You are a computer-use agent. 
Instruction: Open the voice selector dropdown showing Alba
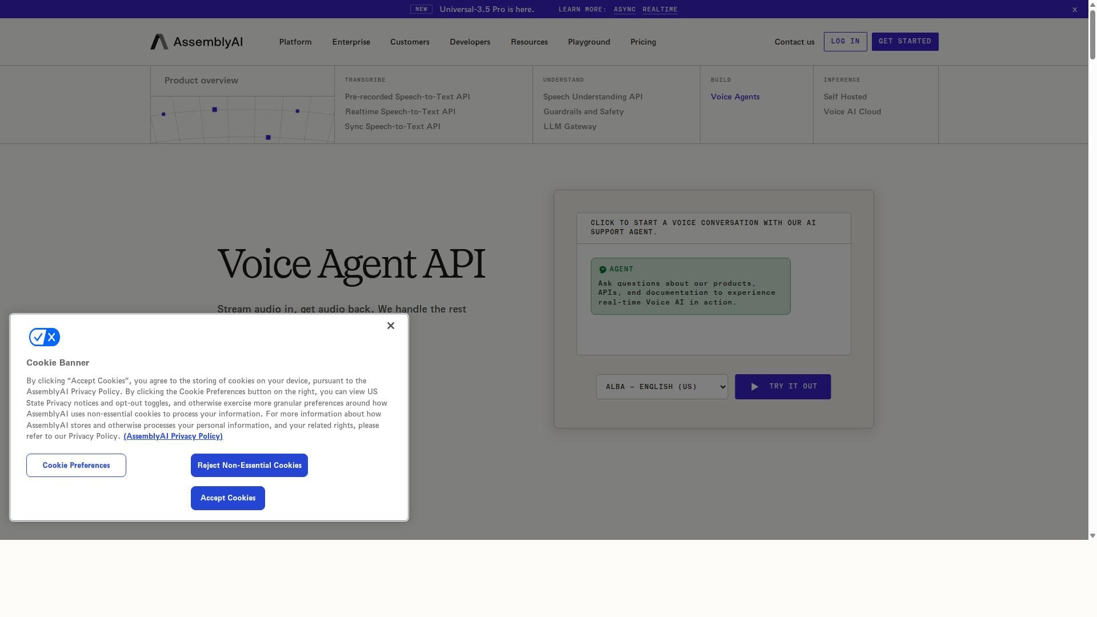pyautogui.click(x=662, y=387)
